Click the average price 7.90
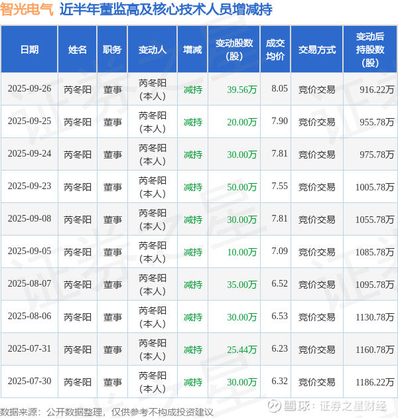Screen dimensions: 398x418 (280, 121)
